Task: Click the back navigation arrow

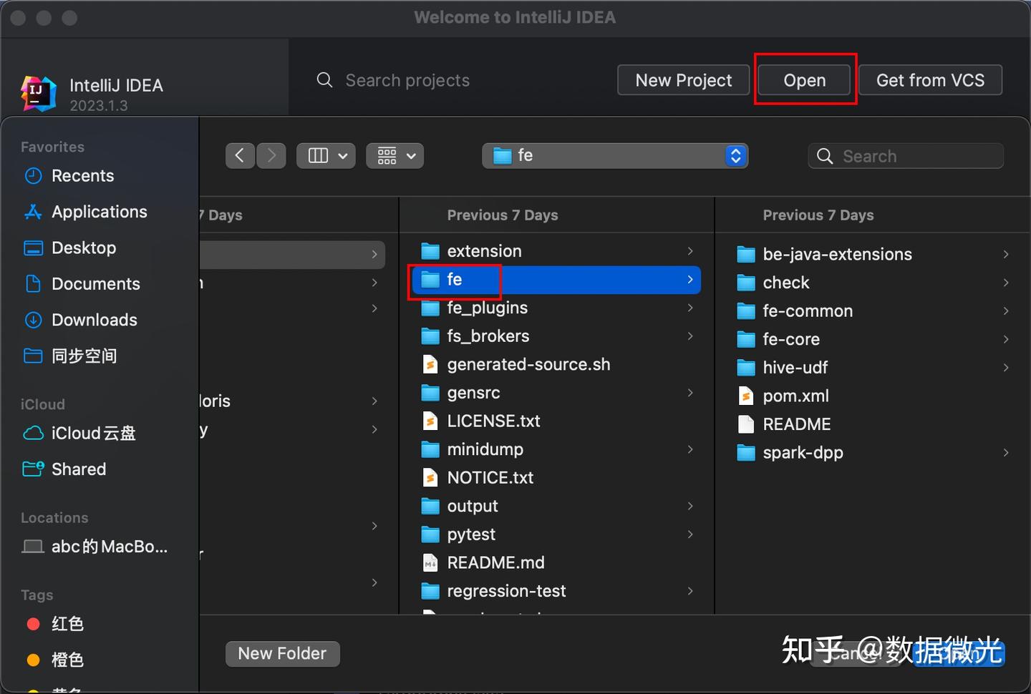Action: click(x=240, y=155)
